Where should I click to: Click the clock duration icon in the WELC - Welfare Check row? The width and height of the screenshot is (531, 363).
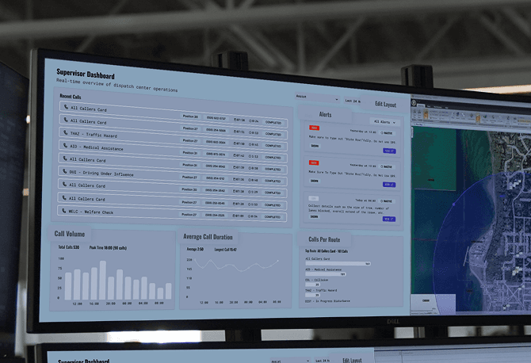pos(250,216)
